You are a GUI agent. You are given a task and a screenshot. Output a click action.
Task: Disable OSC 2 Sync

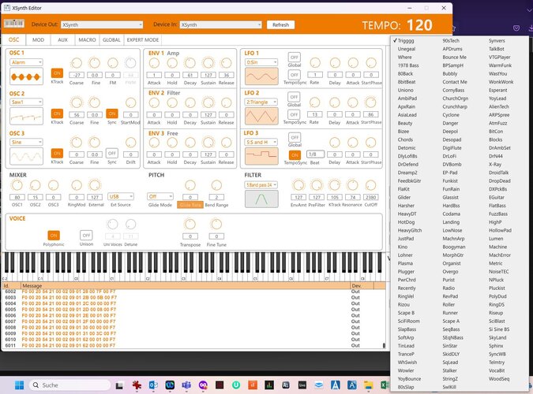[112, 113]
